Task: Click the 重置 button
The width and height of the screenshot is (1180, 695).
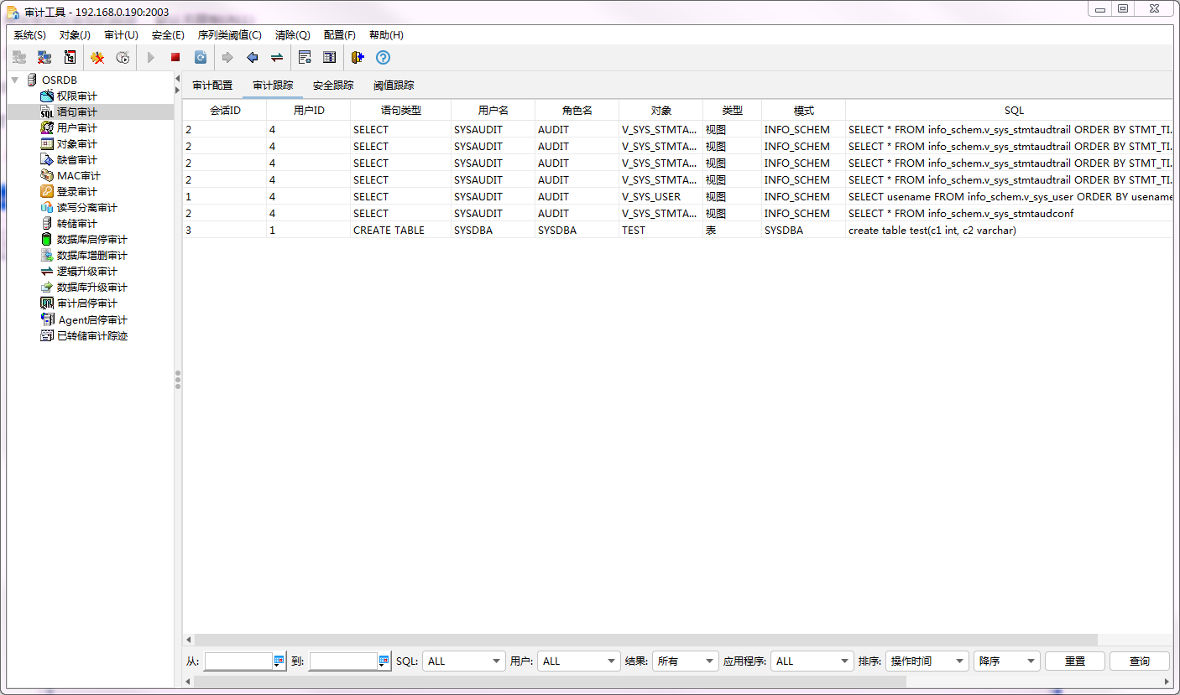Action: [x=1074, y=661]
